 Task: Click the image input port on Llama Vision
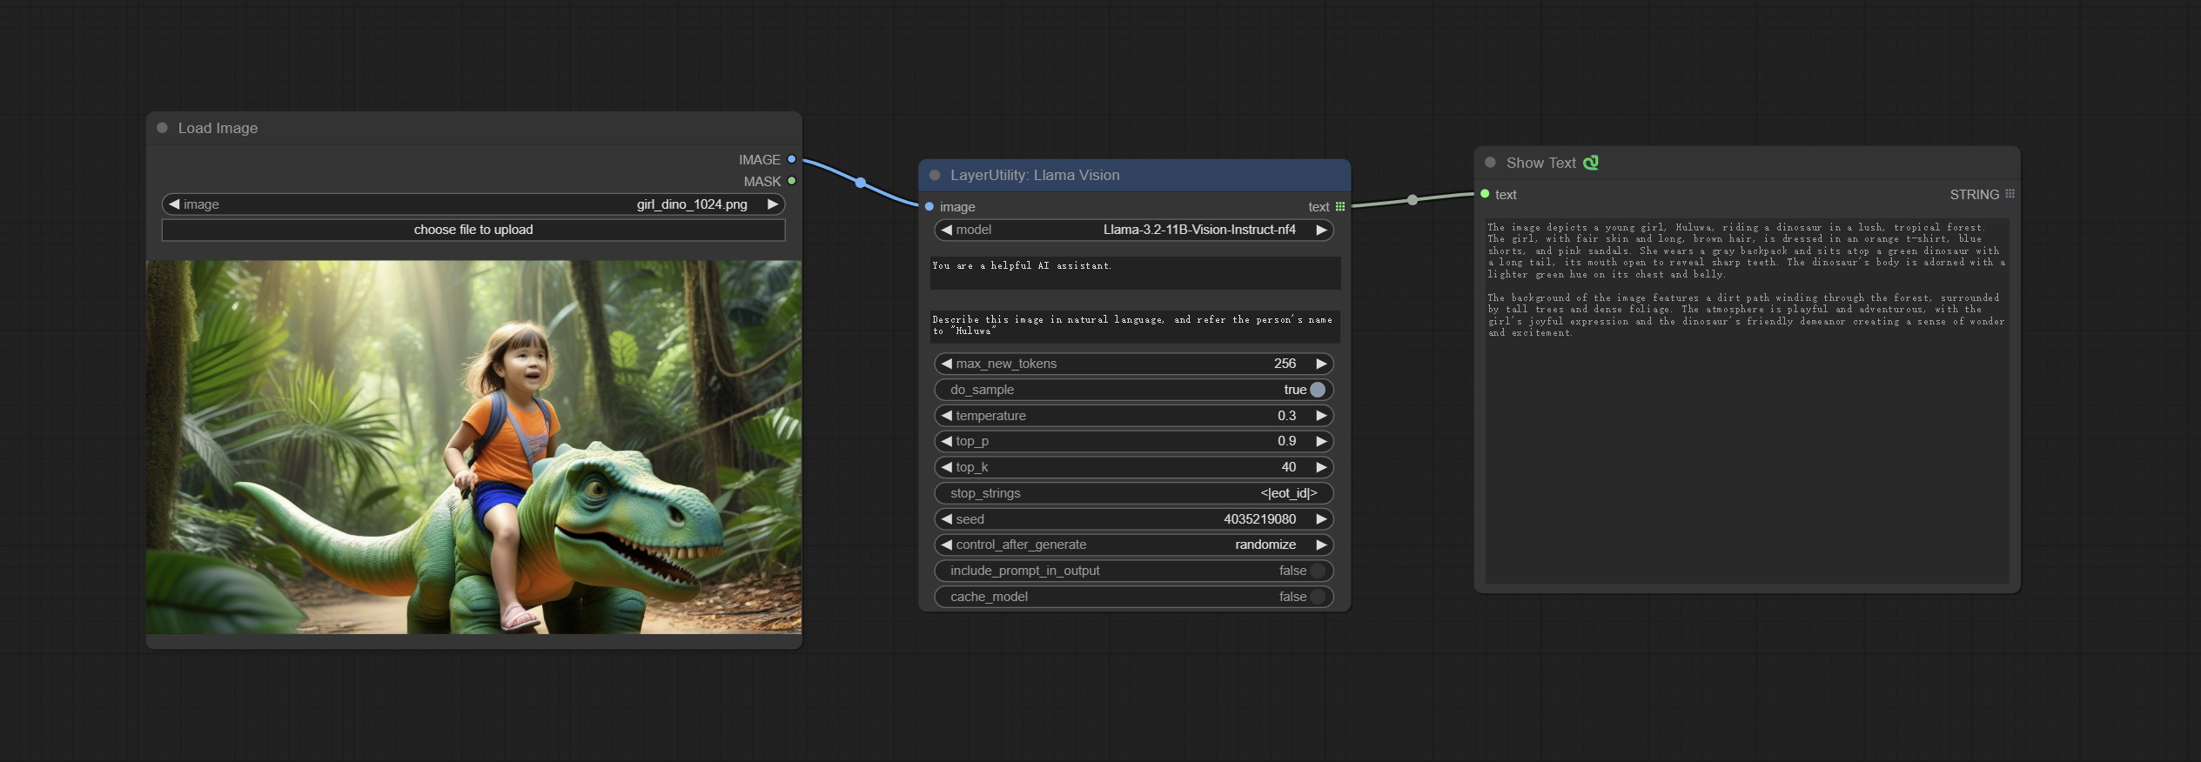[929, 207]
